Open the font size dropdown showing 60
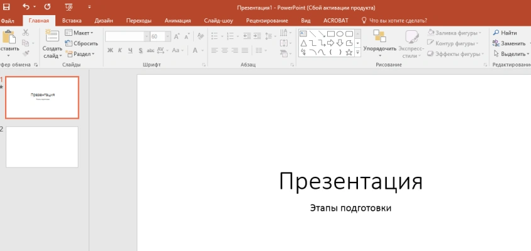Viewport: 531px width, 251px height. 167,36
